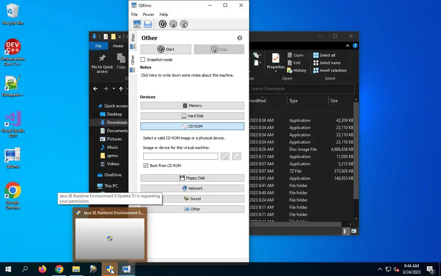Start the virtual machine
The height and width of the screenshot is (276, 441).
pos(166,49)
